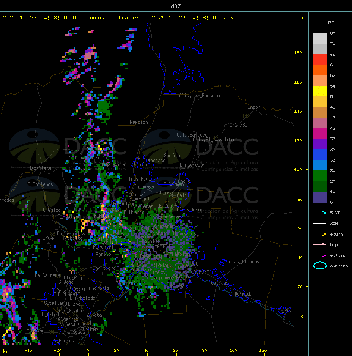This screenshot has width=352, height=356.
Task: Click the 'La_Carrera' map label
Action: 47,275
